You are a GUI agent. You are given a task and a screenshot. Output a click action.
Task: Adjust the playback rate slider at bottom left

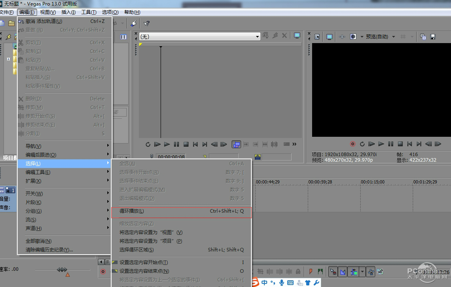(63, 270)
